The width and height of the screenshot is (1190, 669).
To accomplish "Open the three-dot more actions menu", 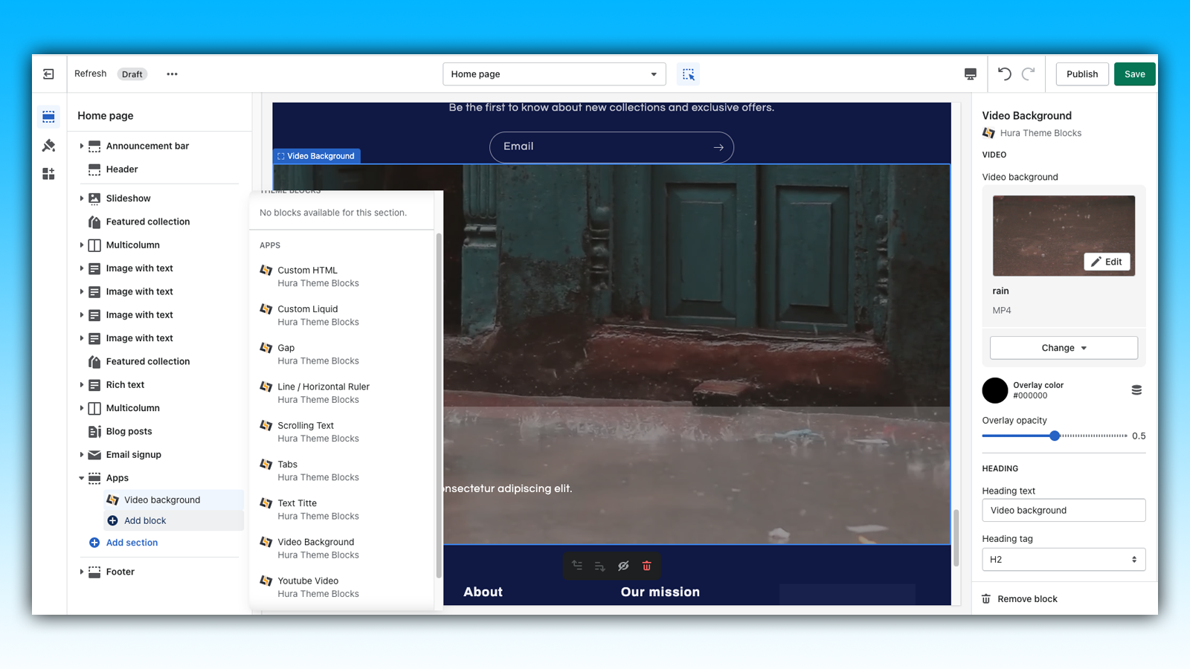I will (x=172, y=74).
